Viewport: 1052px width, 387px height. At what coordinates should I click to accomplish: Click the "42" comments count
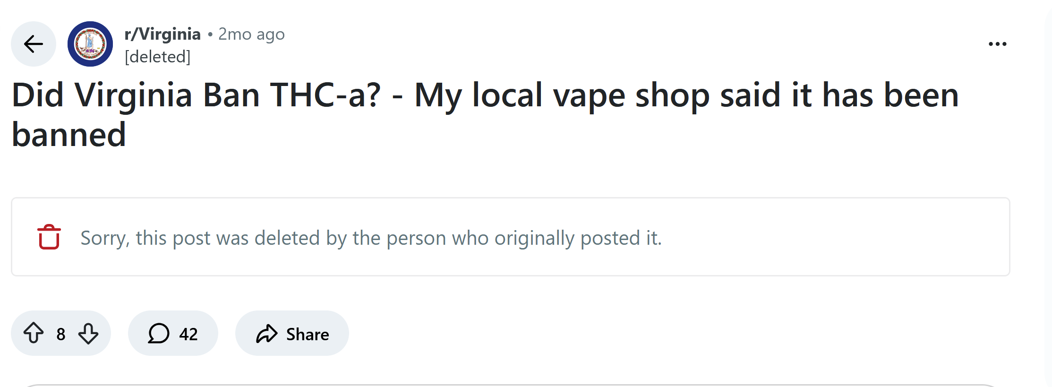188,334
